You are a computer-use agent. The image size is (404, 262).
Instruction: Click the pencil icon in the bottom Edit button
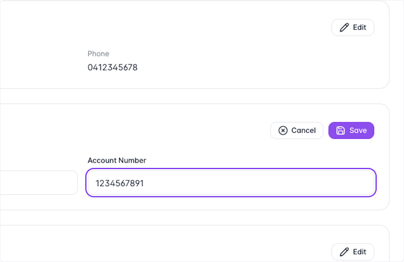pos(344,252)
